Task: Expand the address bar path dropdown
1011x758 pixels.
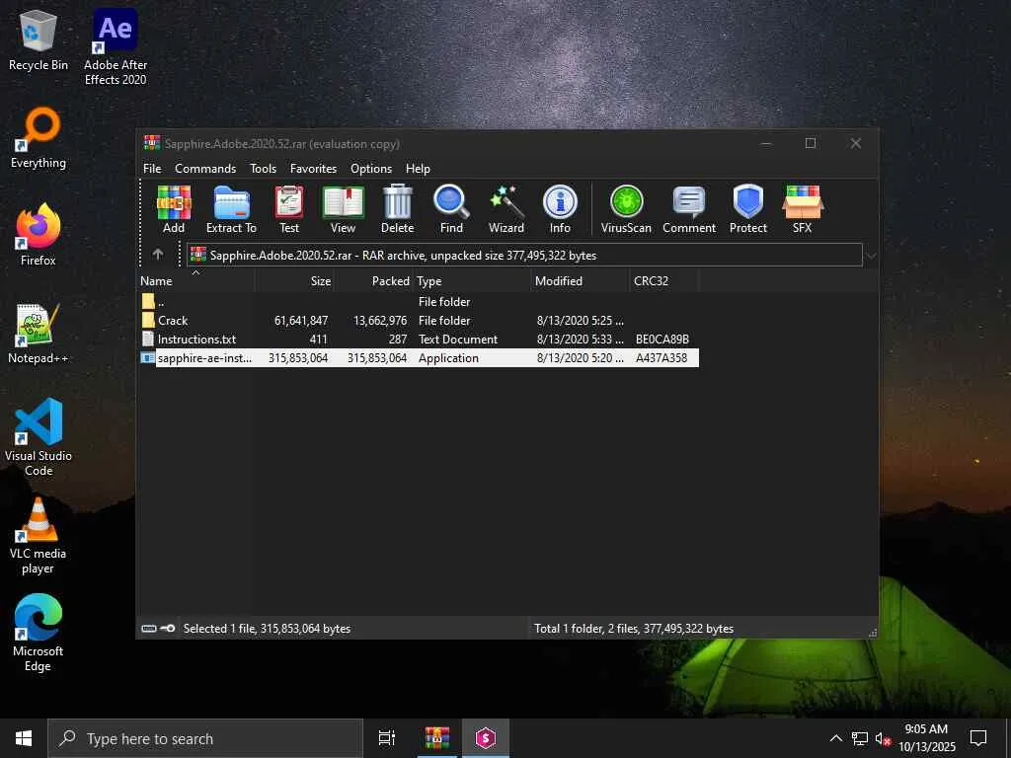Action: pyautogui.click(x=871, y=256)
